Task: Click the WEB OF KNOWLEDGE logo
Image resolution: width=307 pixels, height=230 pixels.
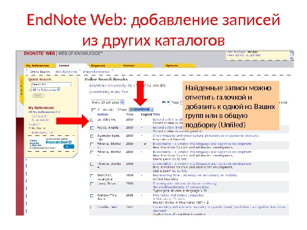Action: point(80,53)
